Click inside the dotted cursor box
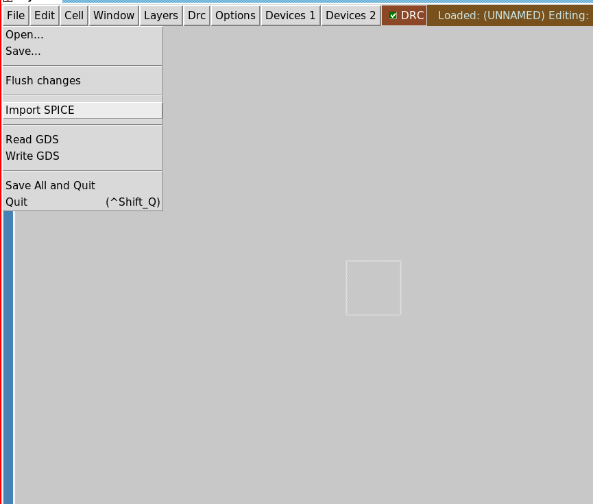Image resolution: width=593 pixels, height=504 pixels. 373,287
